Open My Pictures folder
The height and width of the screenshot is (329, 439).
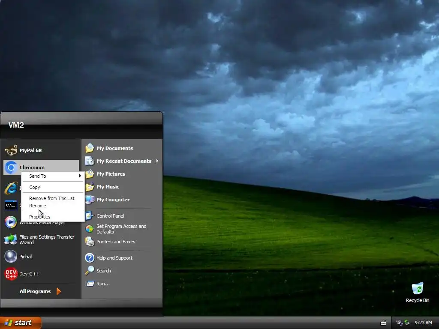point(122,174)
